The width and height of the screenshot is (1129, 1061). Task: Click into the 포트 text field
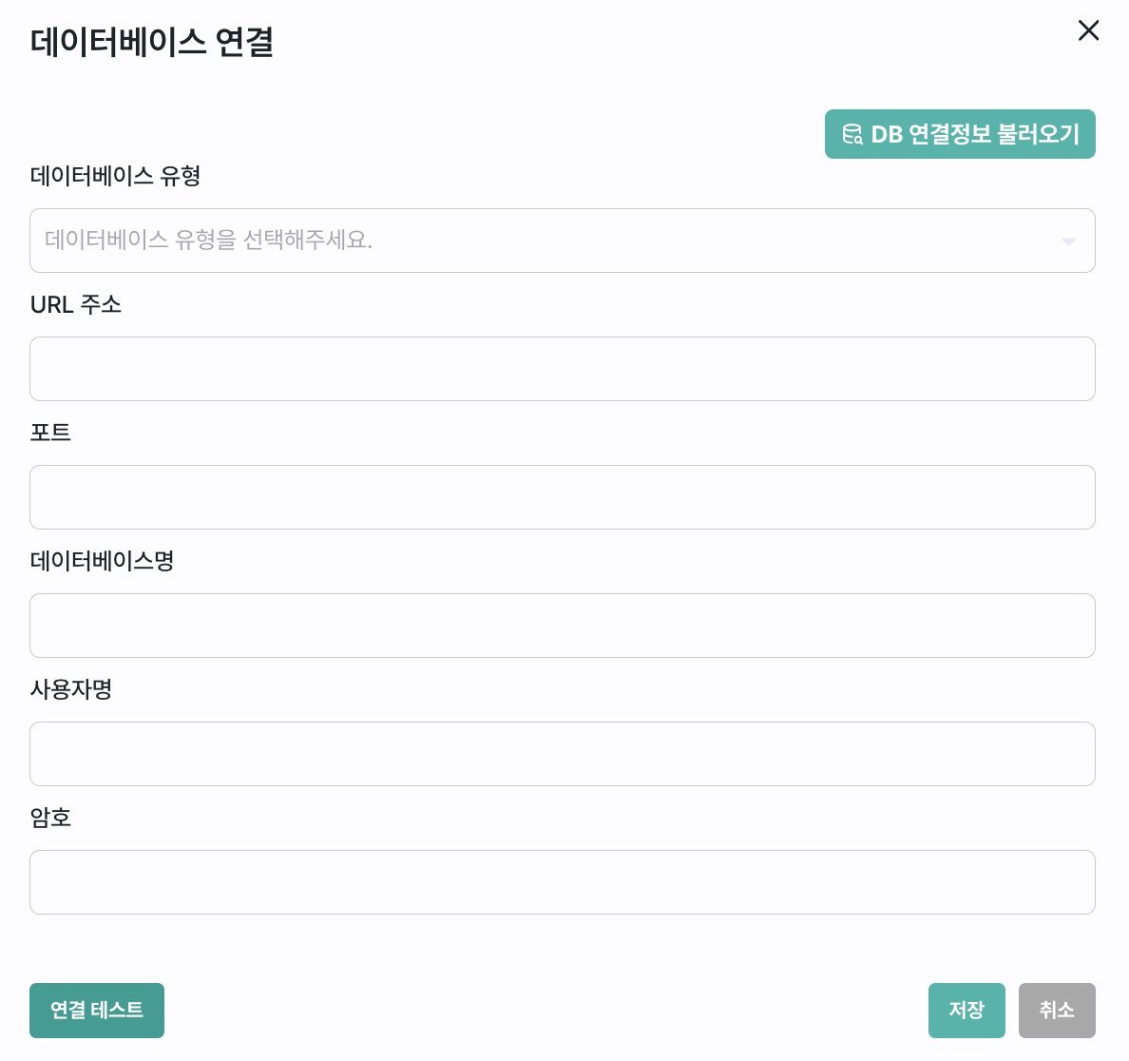563,497
